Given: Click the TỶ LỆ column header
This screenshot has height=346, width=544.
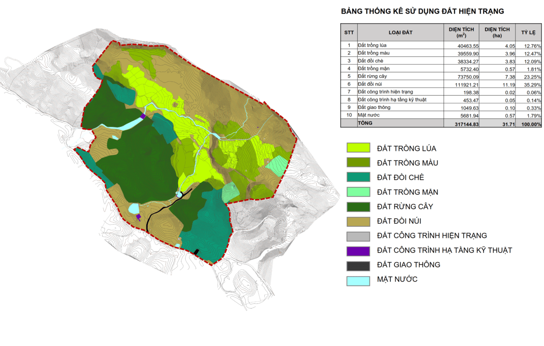Looking at the screenshot, I should pos(529,32).
